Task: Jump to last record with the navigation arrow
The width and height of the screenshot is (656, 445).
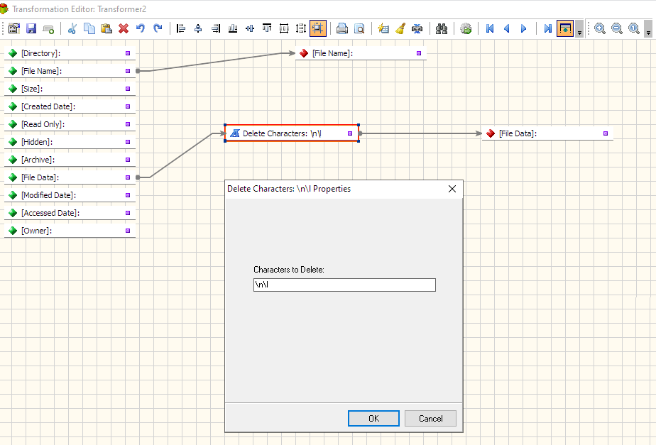Action: 547,28
